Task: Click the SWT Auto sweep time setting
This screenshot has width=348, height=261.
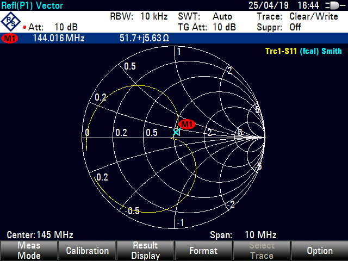Action: coord(204,16)
